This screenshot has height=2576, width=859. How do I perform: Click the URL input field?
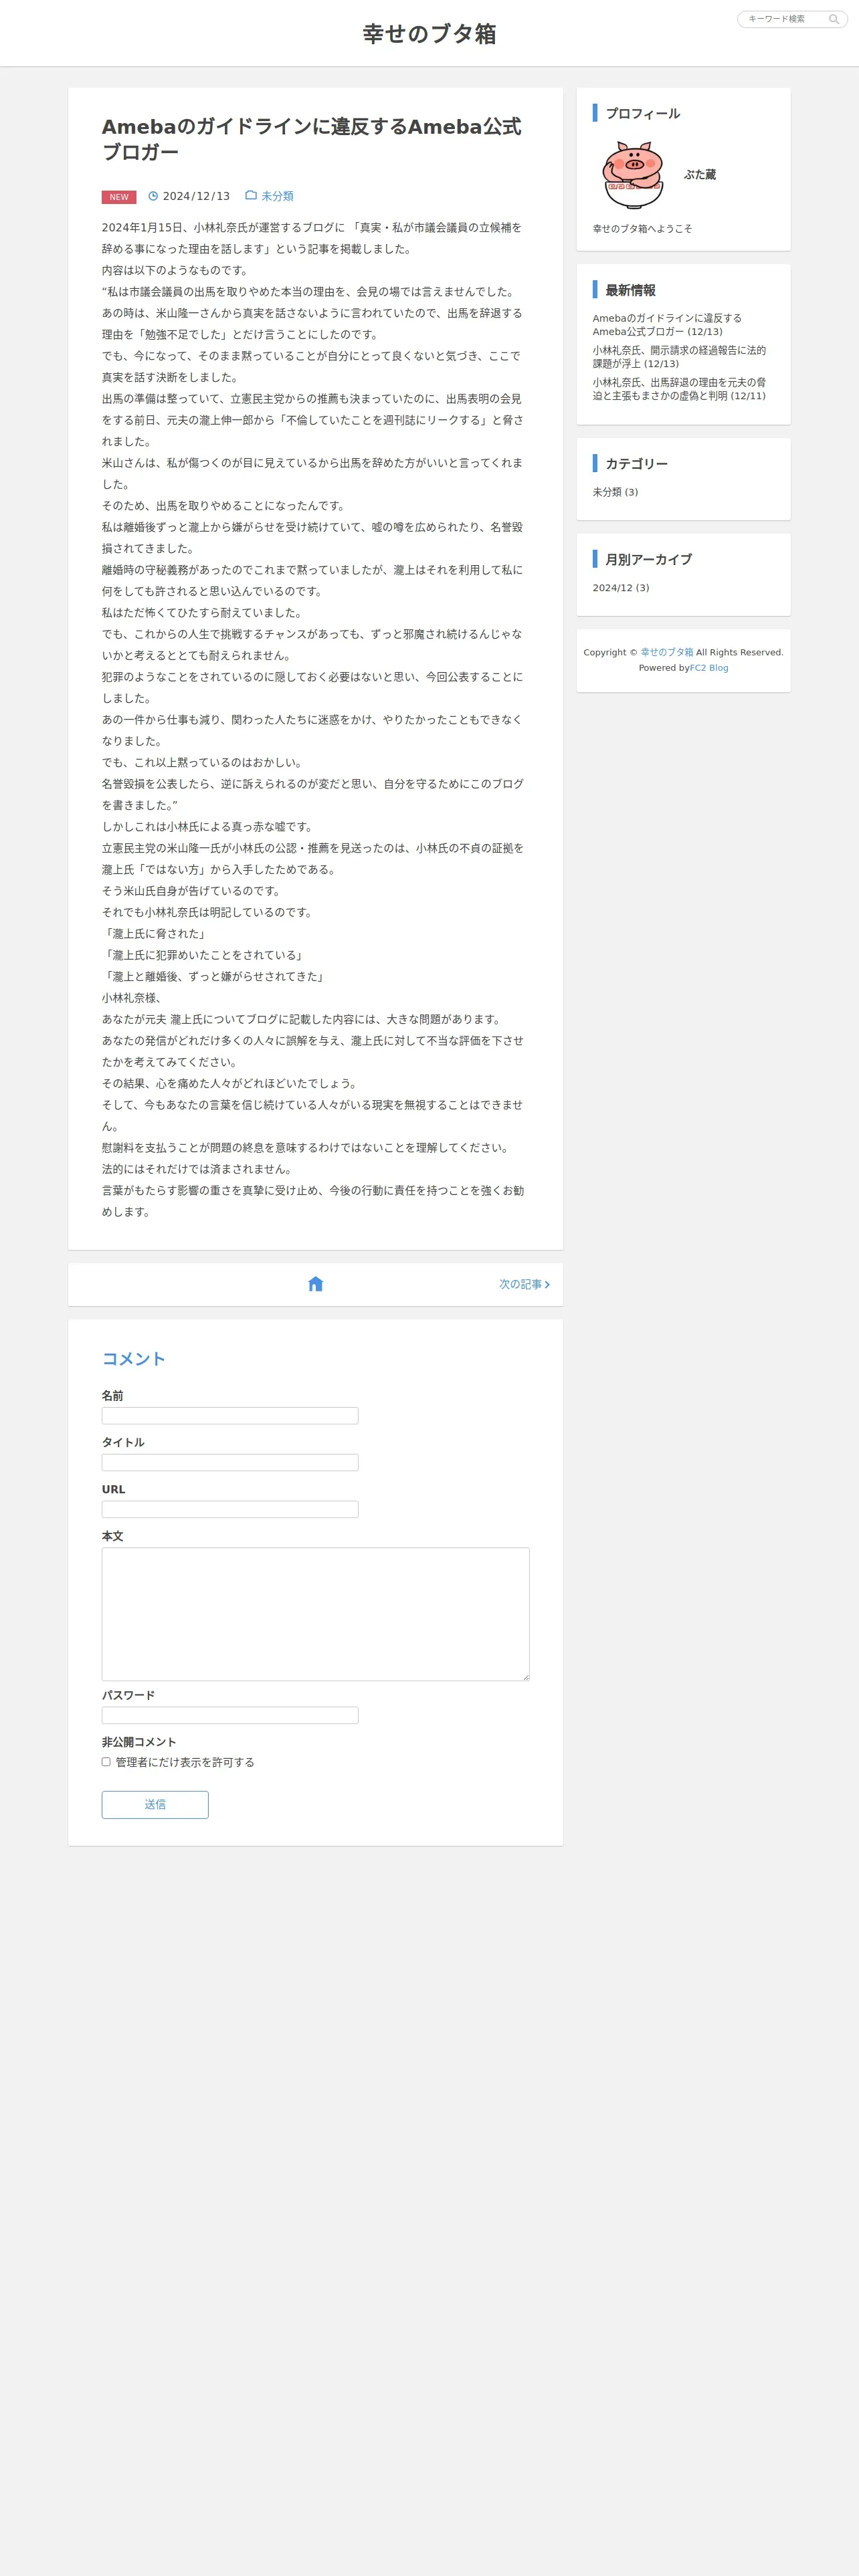(x=230, y=1510)
